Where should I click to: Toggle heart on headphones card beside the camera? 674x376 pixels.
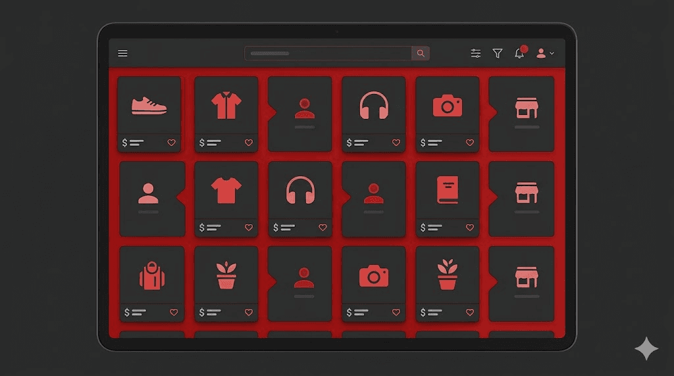click(x=396, y=143)
